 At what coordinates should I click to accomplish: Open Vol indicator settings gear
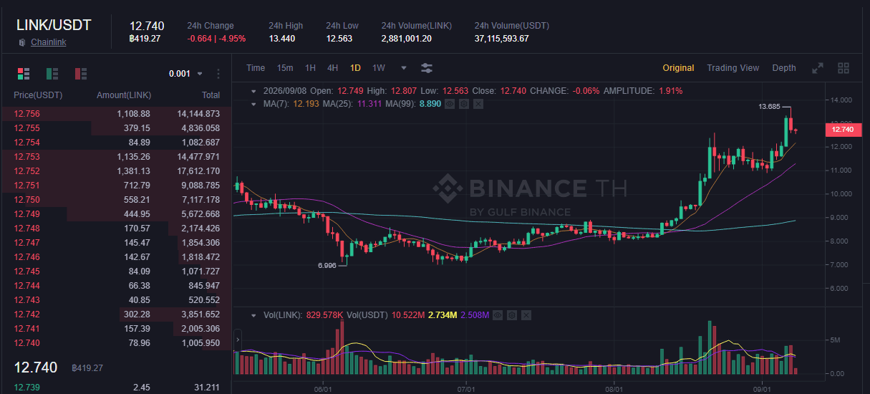coord(513,315)
